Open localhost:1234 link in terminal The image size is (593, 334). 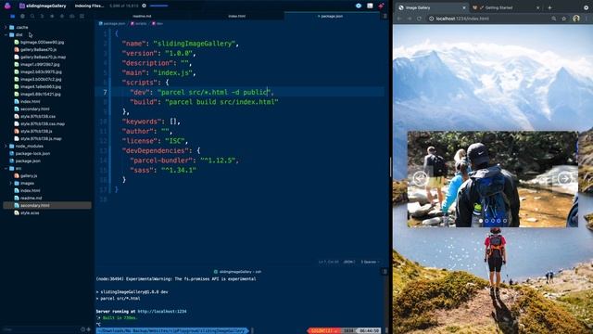162,312
